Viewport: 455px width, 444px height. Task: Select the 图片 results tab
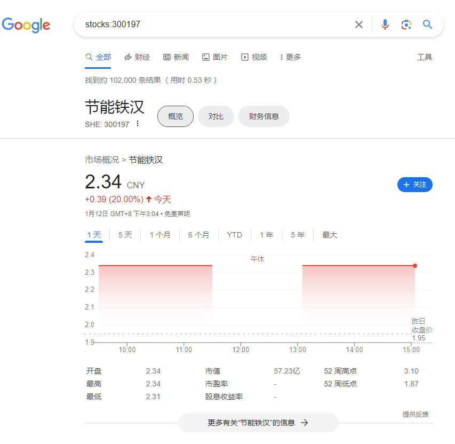tap(215, 57)
